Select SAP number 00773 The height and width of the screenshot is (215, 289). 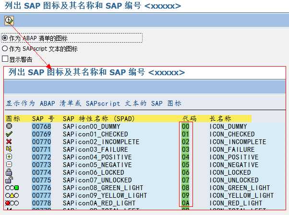41,165
